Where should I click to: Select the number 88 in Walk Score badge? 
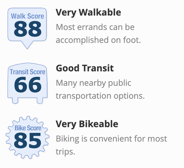(x=28, y=29)
